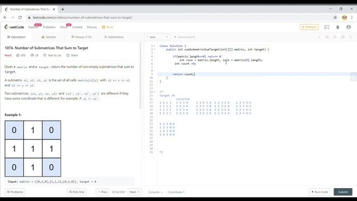The height and width of the screenshot is (201, 357).
Task: Switch to the Discuss (115) tab
Action: point(81,37)
